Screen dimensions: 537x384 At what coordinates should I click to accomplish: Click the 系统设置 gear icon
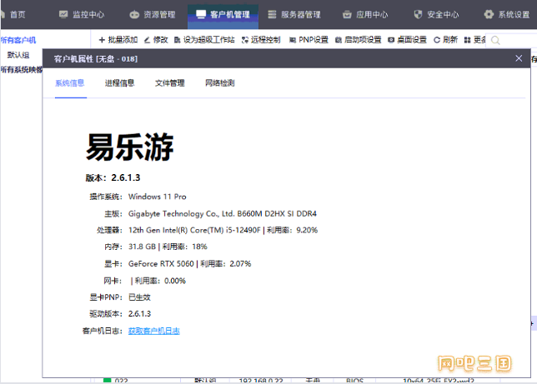[489, 14]
